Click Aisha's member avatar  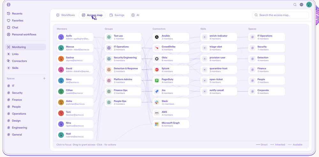61,102
